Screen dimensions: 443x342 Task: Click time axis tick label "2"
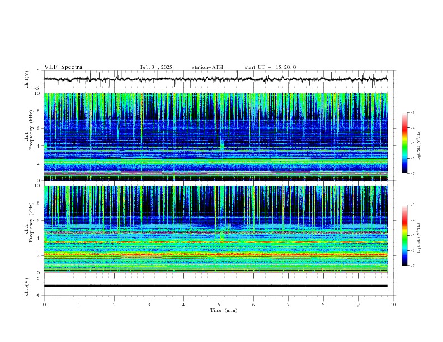coord(114,305)
